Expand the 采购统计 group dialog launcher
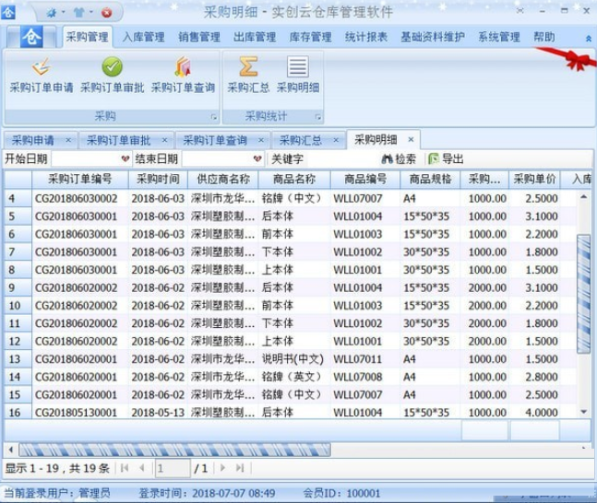Screen dimensions: 597x503 coord(318,117)
